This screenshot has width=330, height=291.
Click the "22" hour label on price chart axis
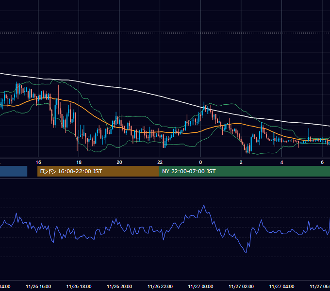pos(160,162)
